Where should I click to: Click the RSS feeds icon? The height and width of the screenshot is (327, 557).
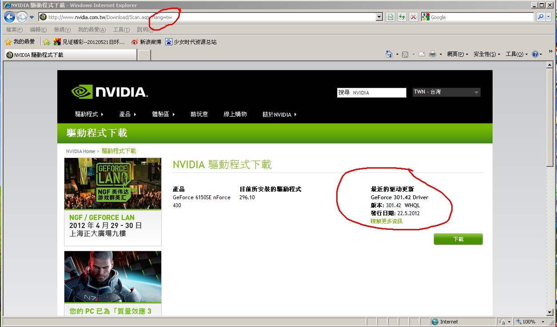405,54
